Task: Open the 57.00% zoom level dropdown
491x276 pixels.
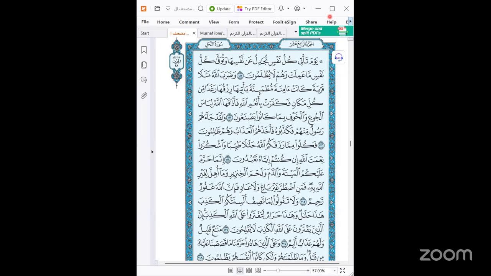Action: click(334, 270)
